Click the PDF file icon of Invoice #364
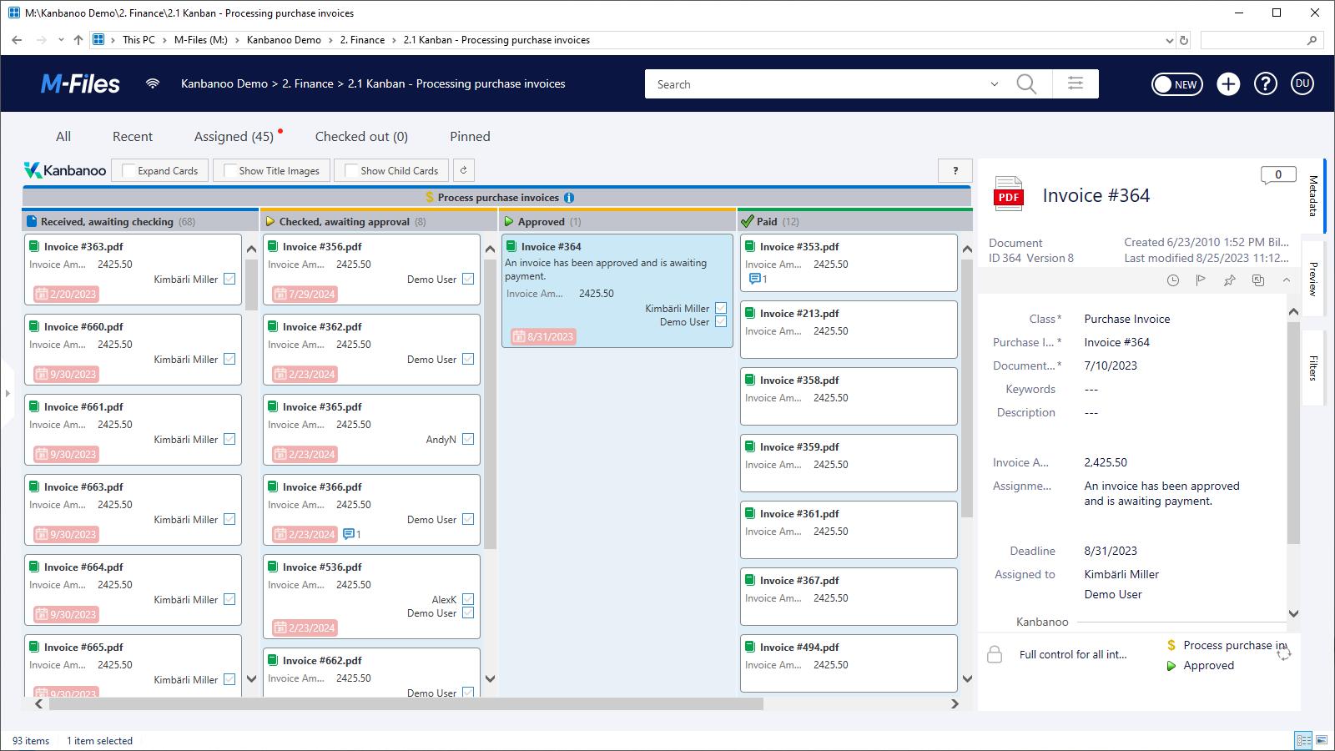The width and height of the screenshot is (1335, 751). (x=1009, y=194)
